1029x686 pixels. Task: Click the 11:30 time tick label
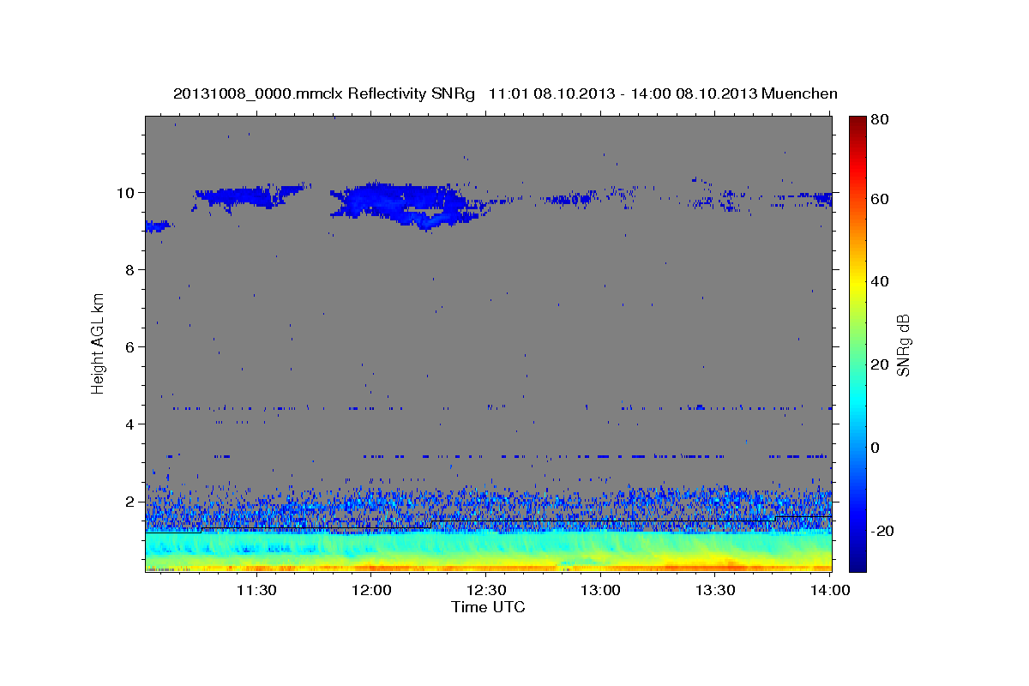(256, 590)
